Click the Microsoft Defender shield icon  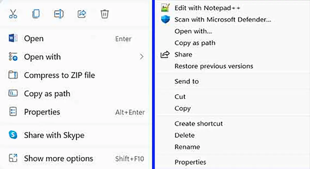[165, 20]
